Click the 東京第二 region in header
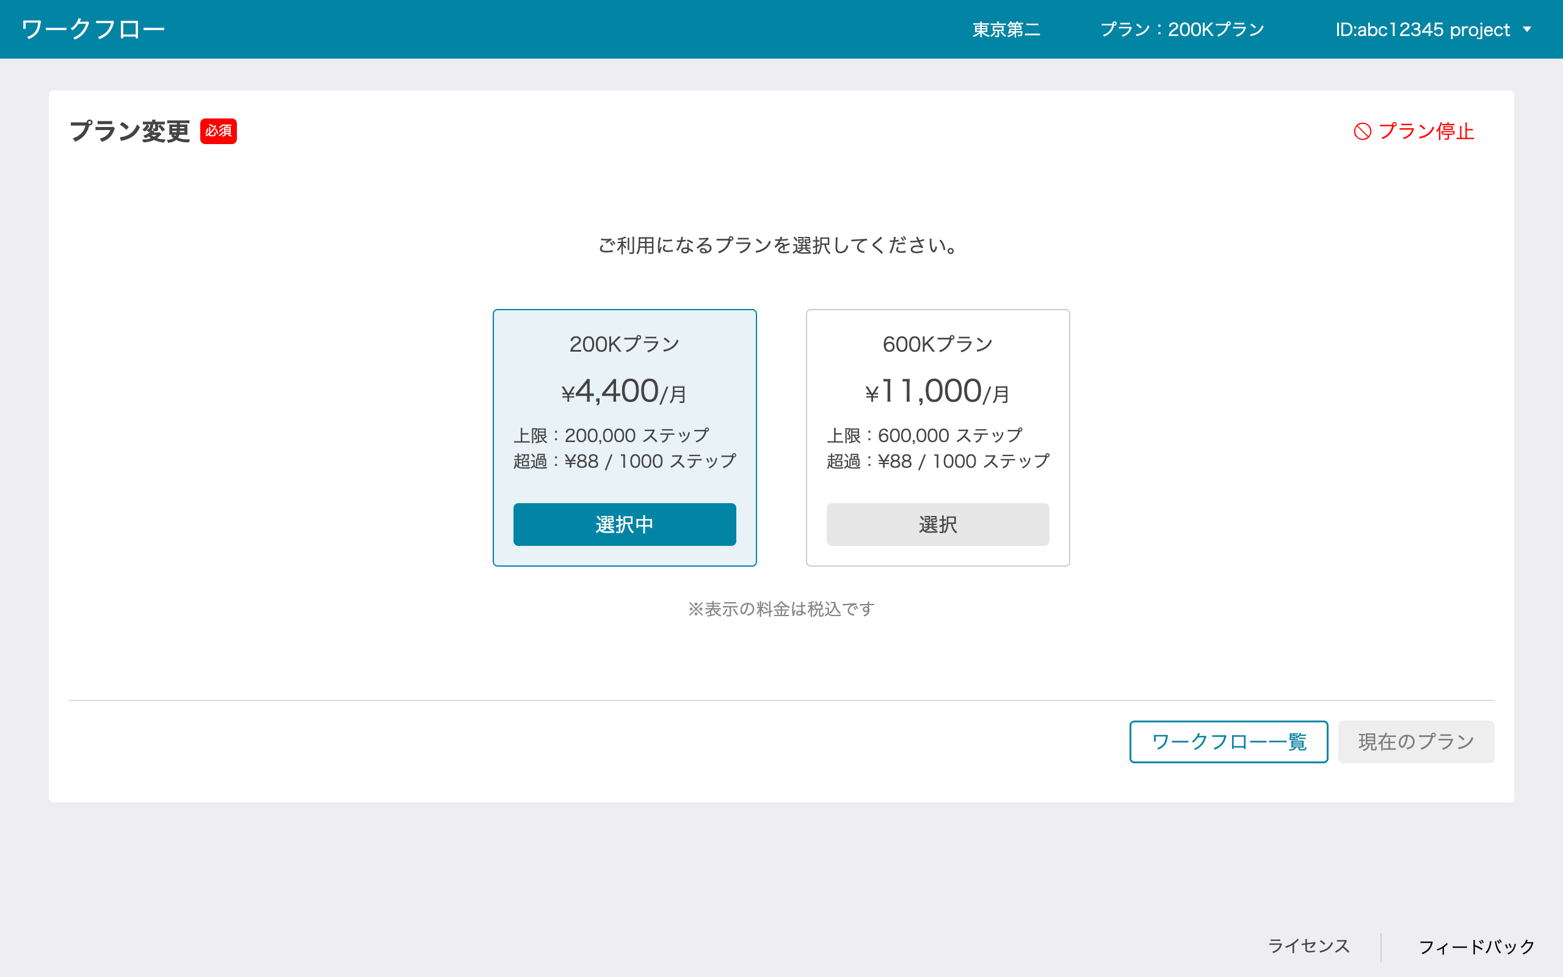 1006,29
